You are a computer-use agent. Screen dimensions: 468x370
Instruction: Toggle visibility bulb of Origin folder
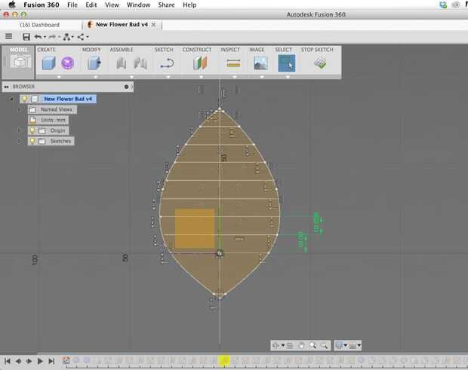click(32, 130)
